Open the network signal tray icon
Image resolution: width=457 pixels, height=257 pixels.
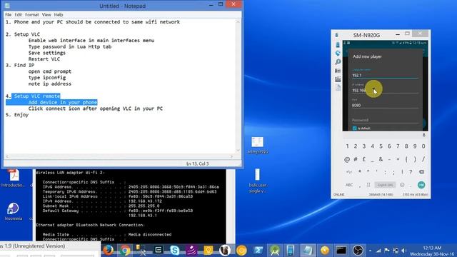point(378,251)
